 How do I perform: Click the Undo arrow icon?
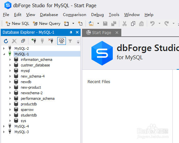[x=152, y=24]
